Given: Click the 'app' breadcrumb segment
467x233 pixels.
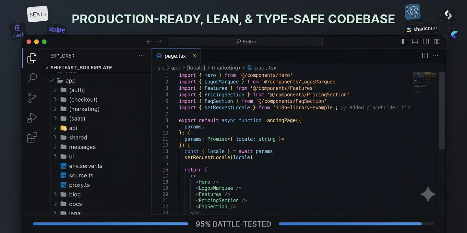Looking at the screenshot, I should click(x=176, y=68).
